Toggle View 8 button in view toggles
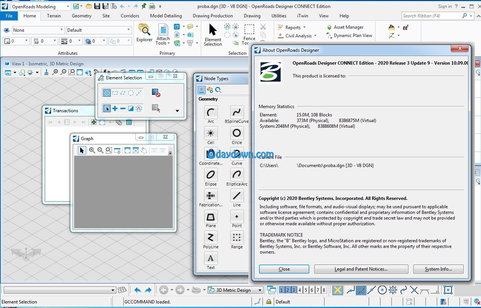Screen dimensions: 481x308 [x=324, y=290]
